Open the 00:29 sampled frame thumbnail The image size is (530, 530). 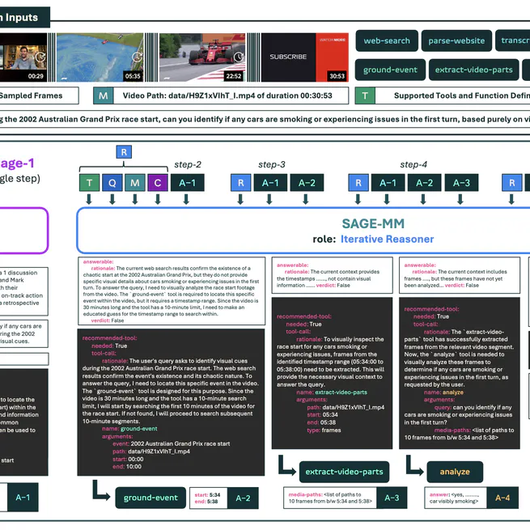[x=23, y=57]
